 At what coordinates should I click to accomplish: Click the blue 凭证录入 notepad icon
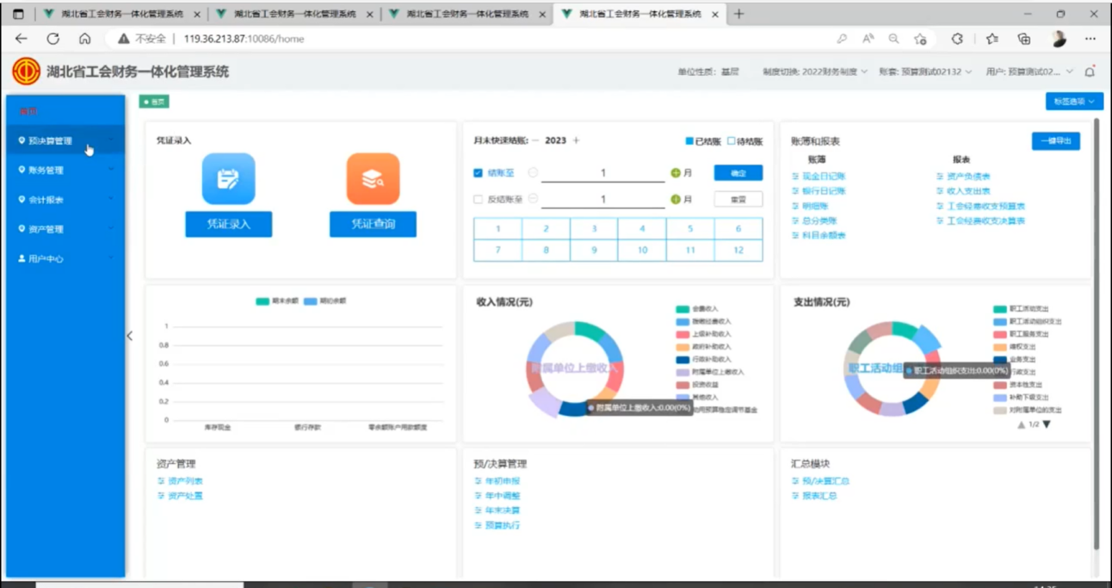(x=228, y=179)
